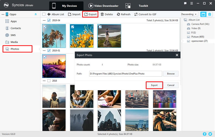Click the feedback chat bubble icon
215x137 pixels.
tap(185, 3)
